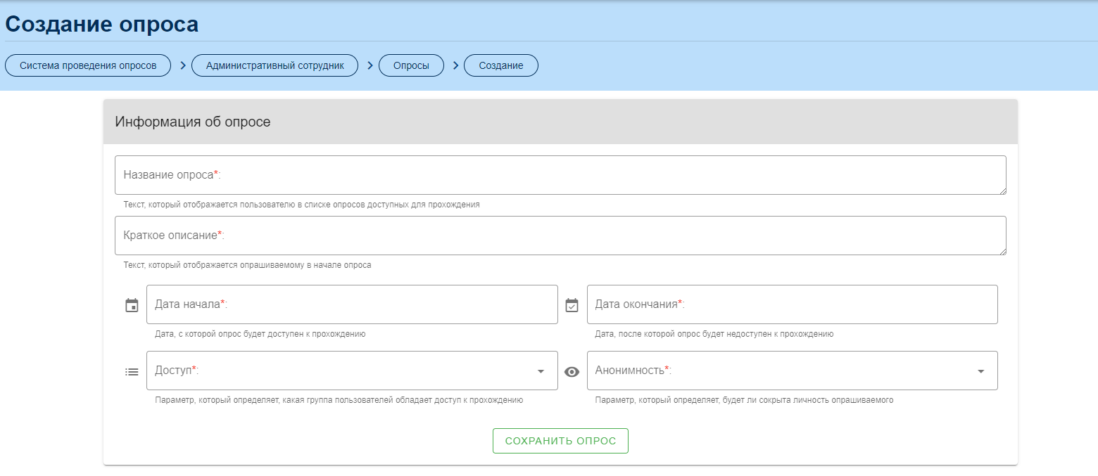Expand the Доступ dropdown arrow
Image resolution: width=1098 pixels, height=476 pixels.
(x=541, y=371)
